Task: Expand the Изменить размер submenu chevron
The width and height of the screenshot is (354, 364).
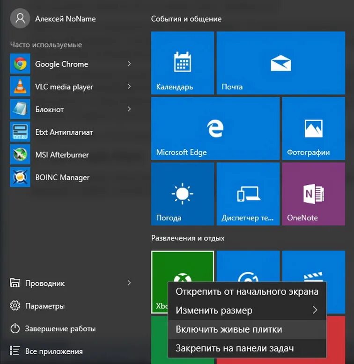Action: tap(315, 310)
